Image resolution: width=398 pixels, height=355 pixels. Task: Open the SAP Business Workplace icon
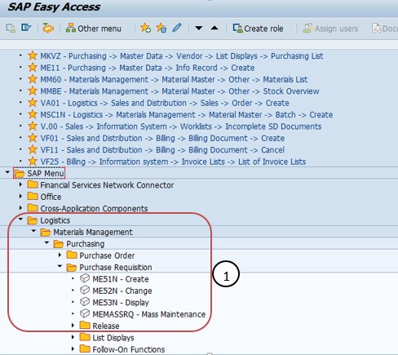[48, 28]
